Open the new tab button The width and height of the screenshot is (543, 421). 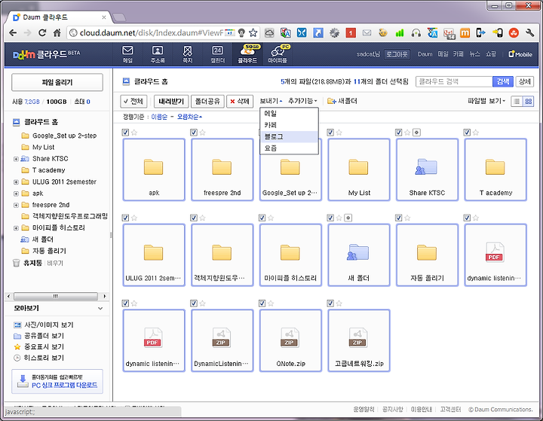(x=119, y=17)
